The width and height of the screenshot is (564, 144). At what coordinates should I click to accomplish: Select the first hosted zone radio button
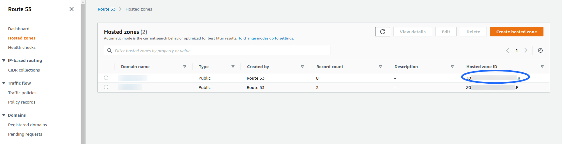click(106, 78)
